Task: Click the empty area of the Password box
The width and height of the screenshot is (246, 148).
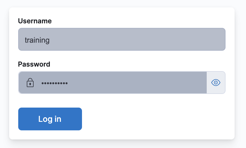Action: click(136, 83)
